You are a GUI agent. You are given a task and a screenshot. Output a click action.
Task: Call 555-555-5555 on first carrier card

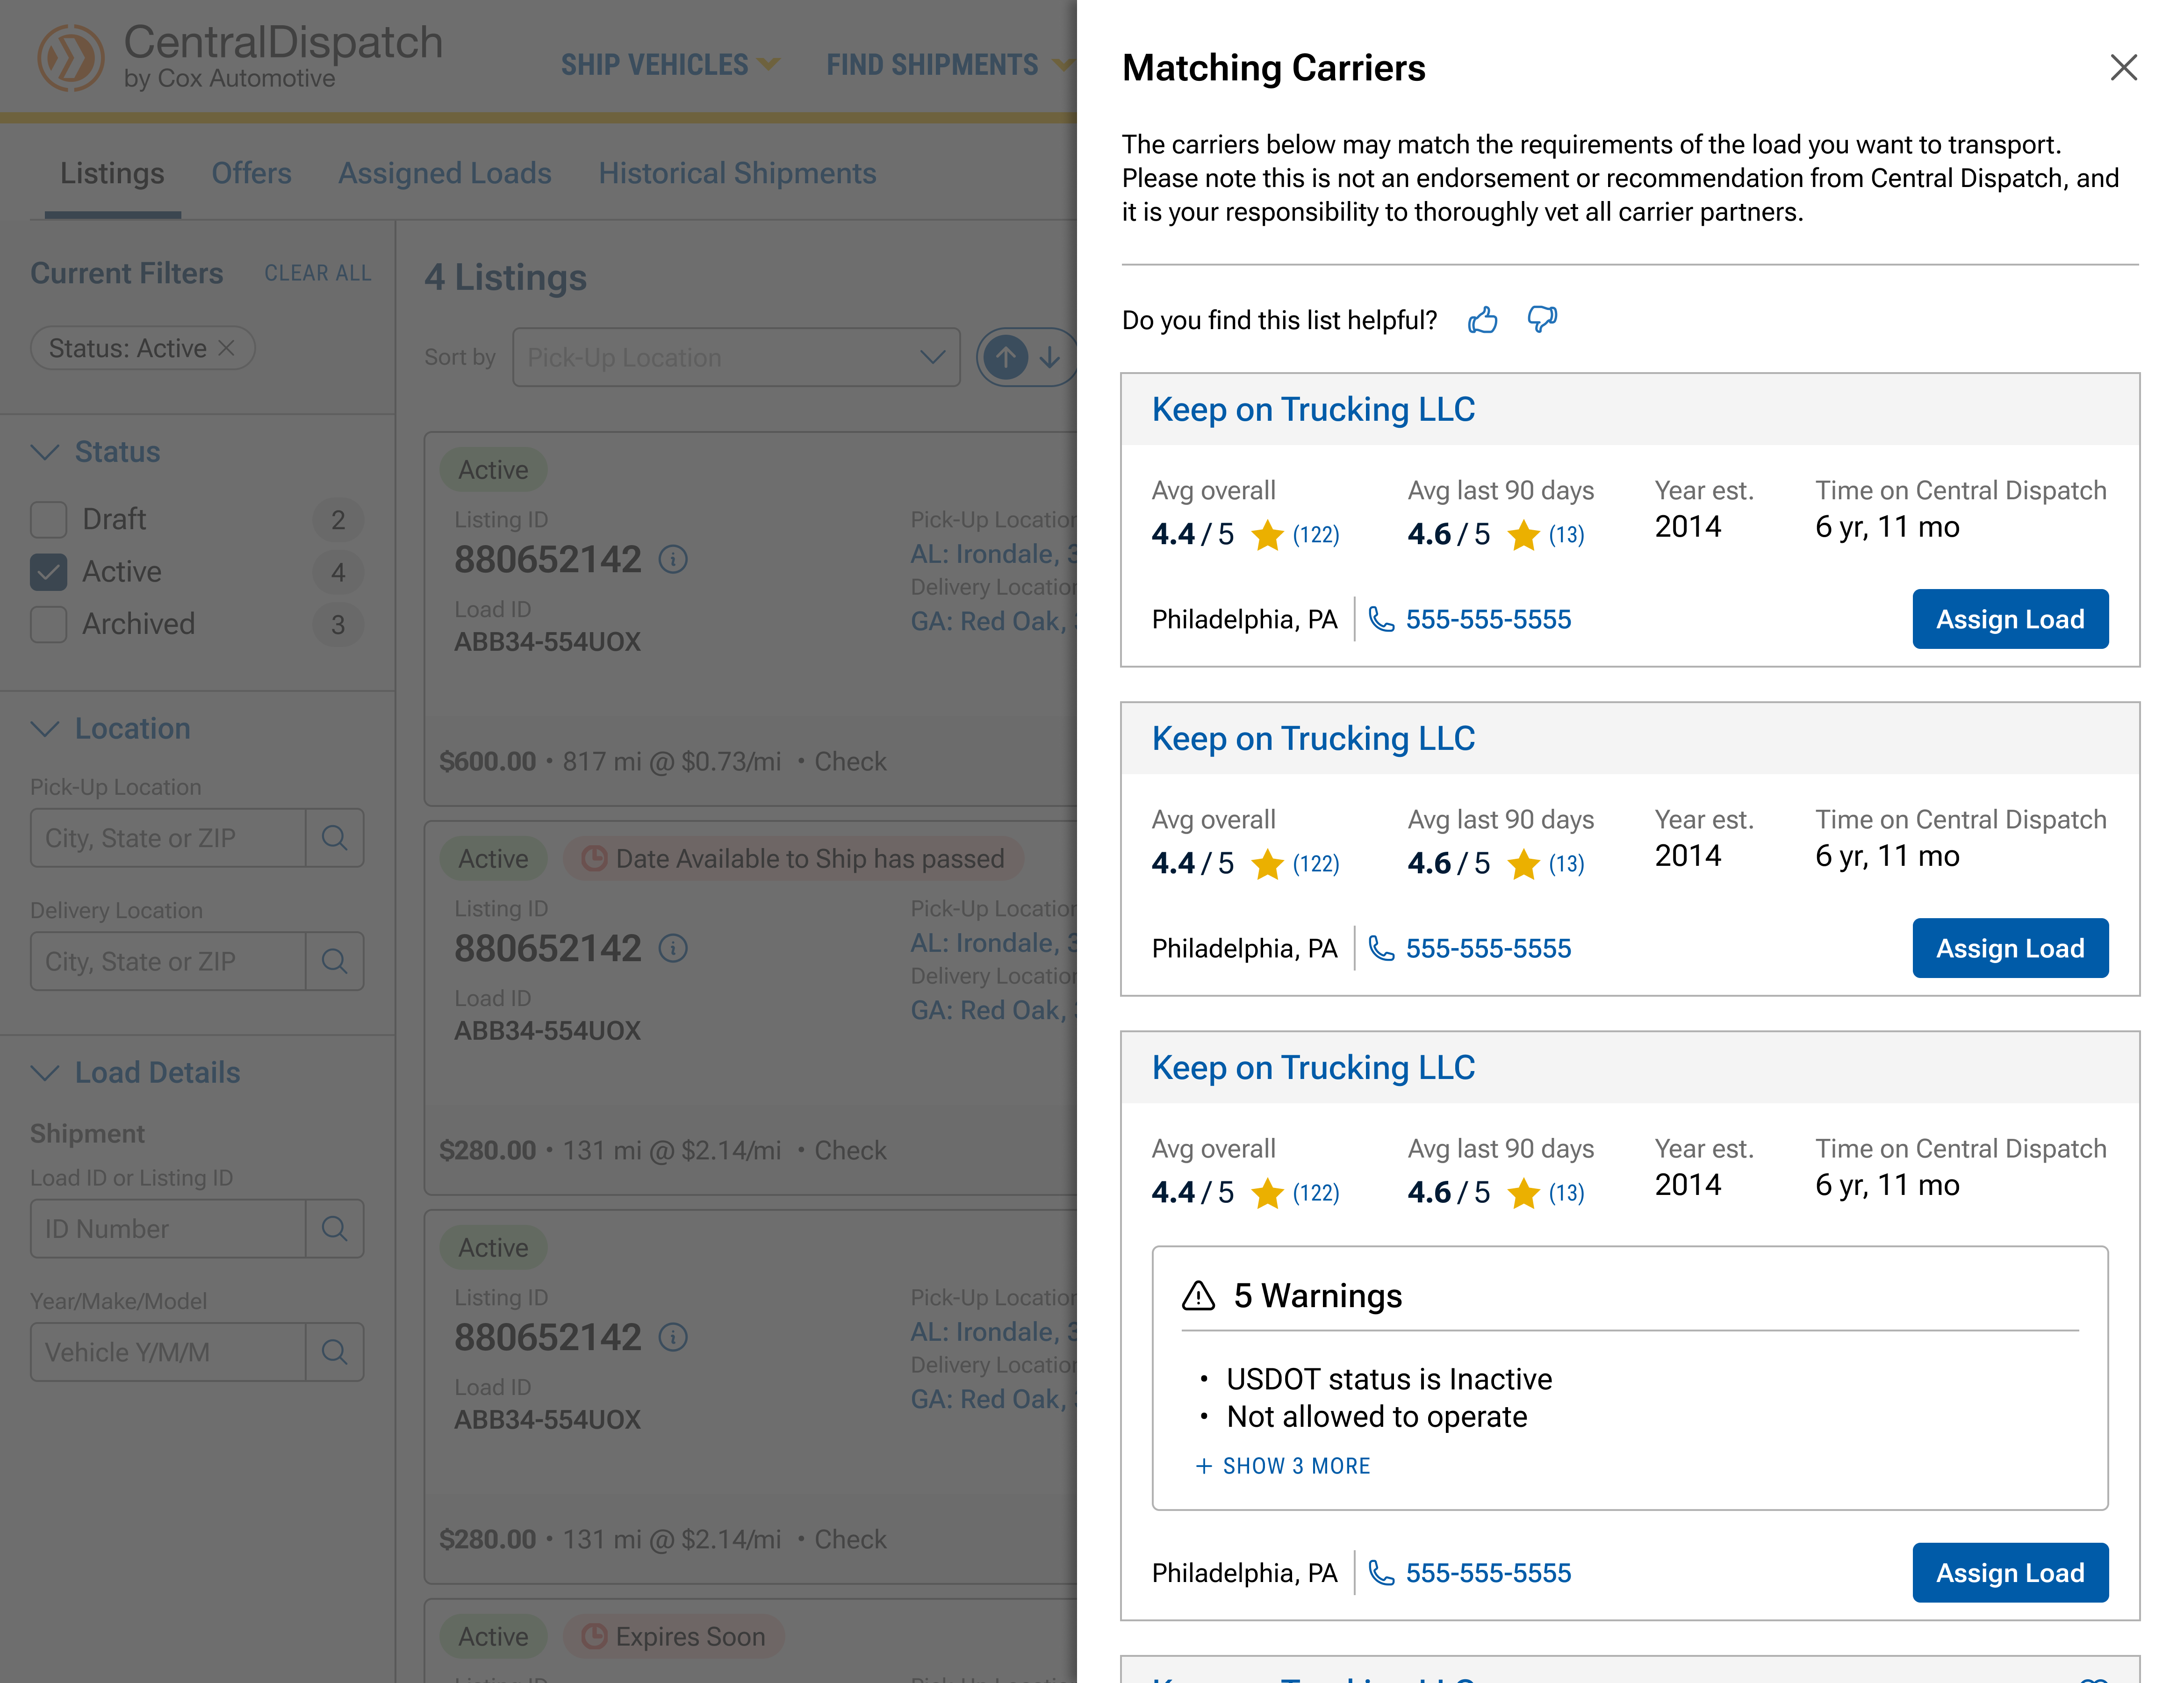pos(1488,619)
